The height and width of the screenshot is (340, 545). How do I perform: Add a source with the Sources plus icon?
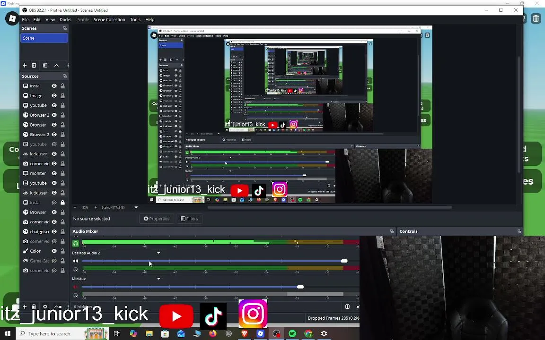[24, 306]
